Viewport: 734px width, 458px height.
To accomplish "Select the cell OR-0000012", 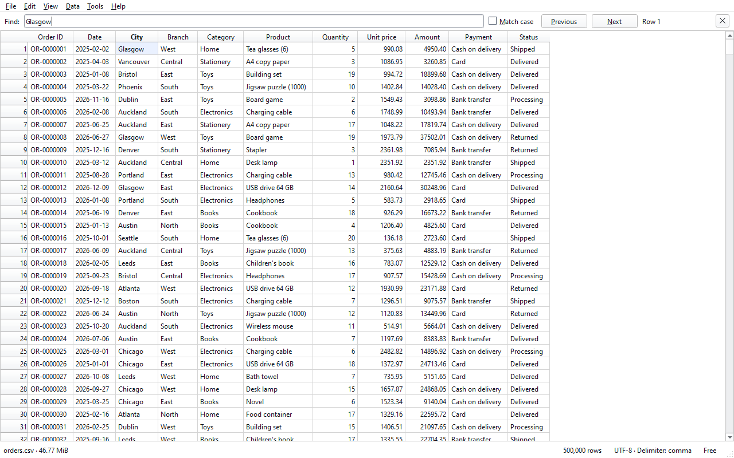I will coord(50,188).
